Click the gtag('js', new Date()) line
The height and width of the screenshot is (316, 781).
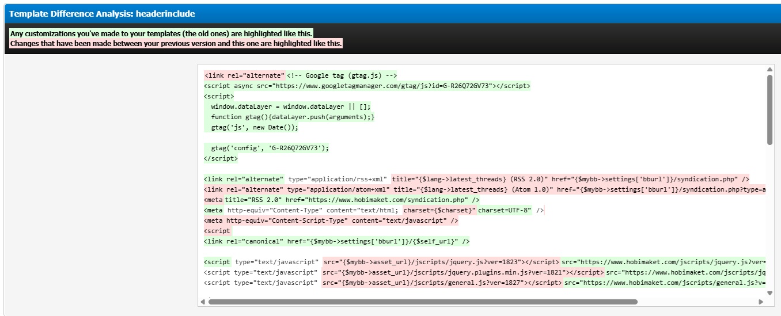tap(255, 127)
